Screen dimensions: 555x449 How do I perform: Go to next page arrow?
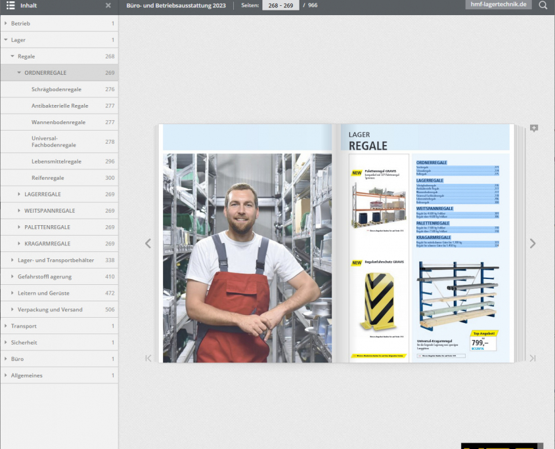[x=532, y=244]
